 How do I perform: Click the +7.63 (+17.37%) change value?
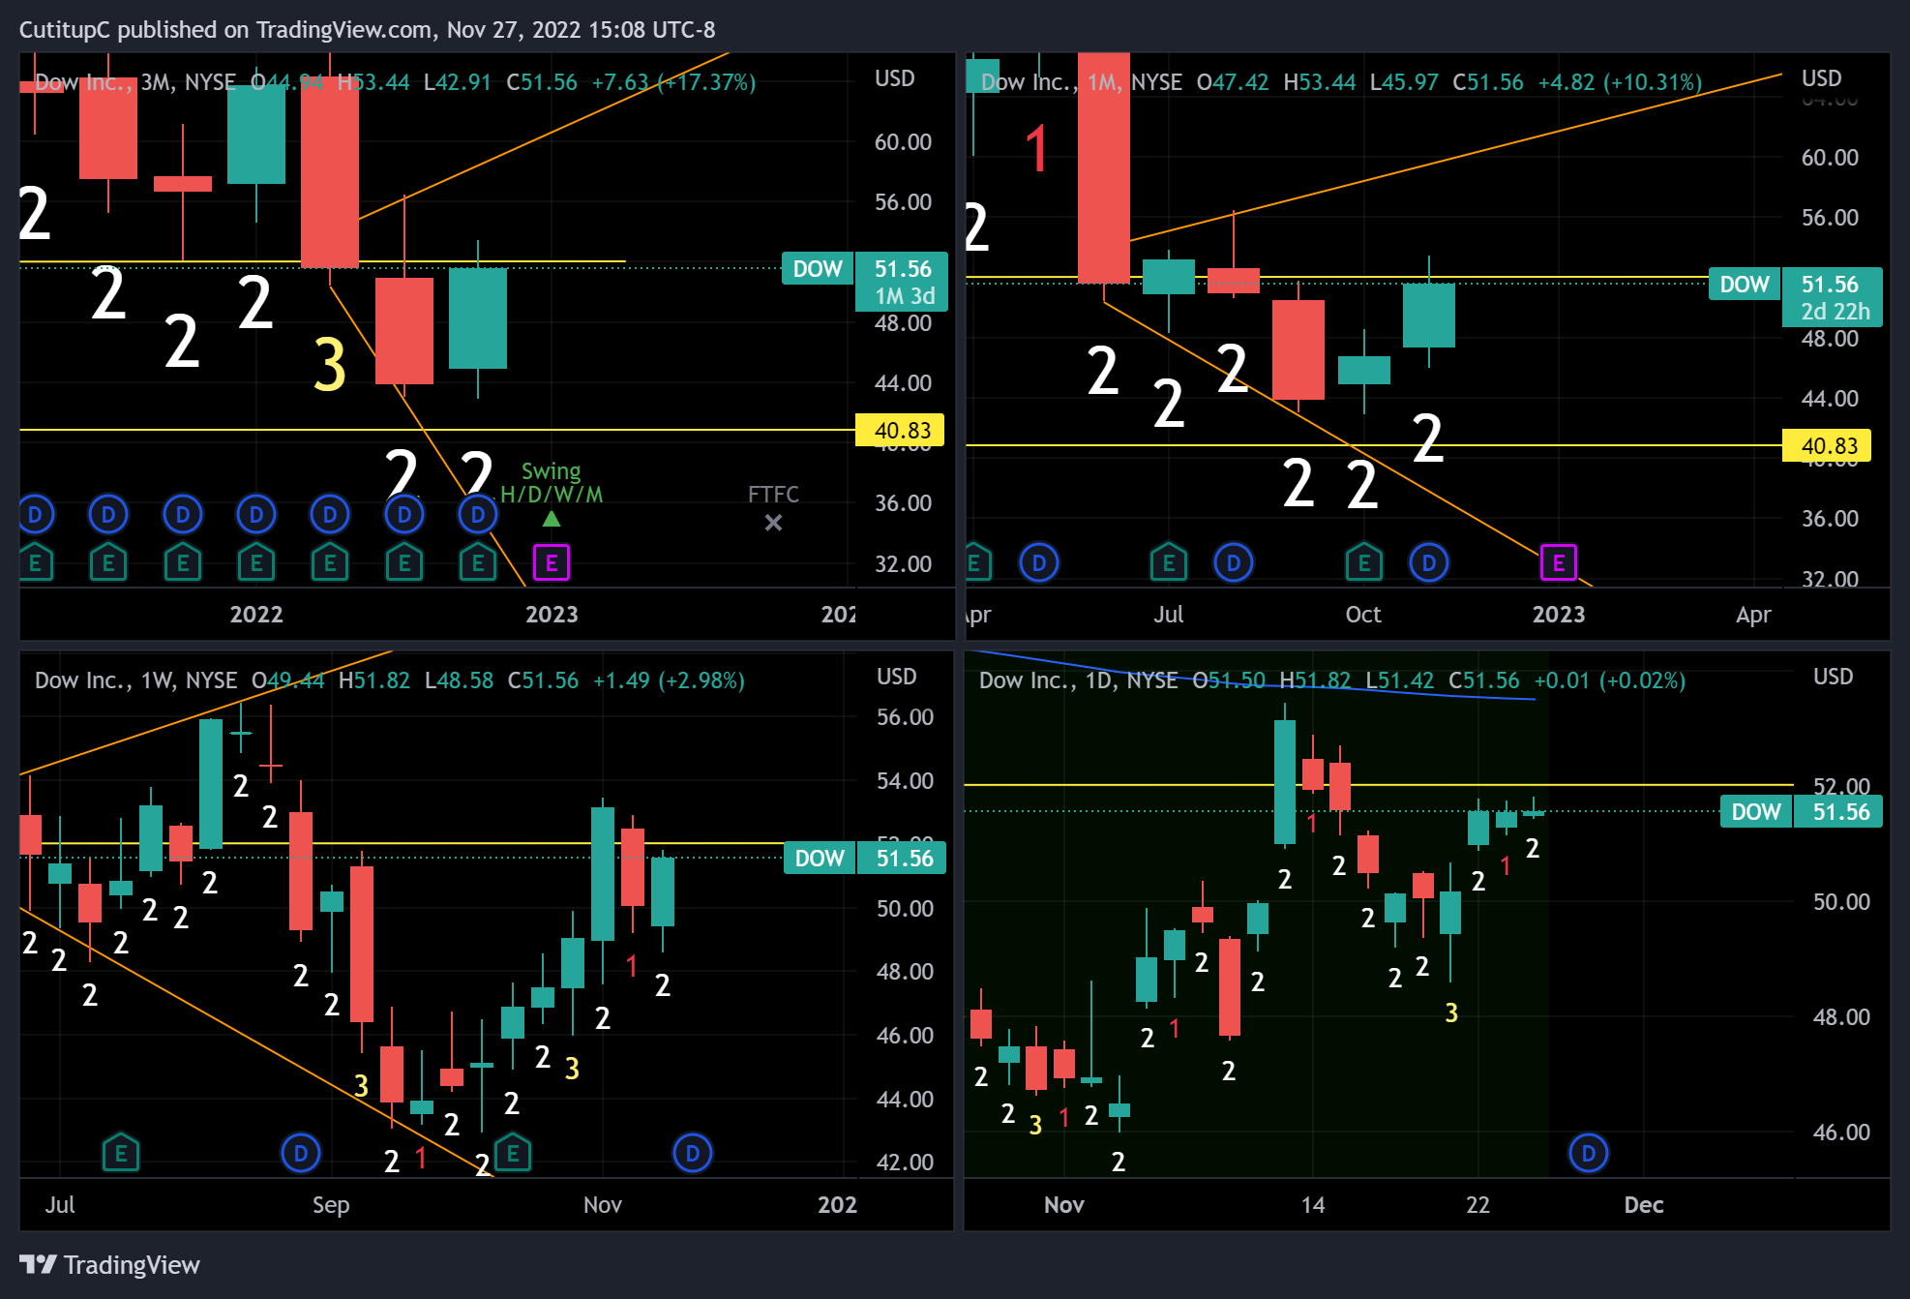coord(673,82)
